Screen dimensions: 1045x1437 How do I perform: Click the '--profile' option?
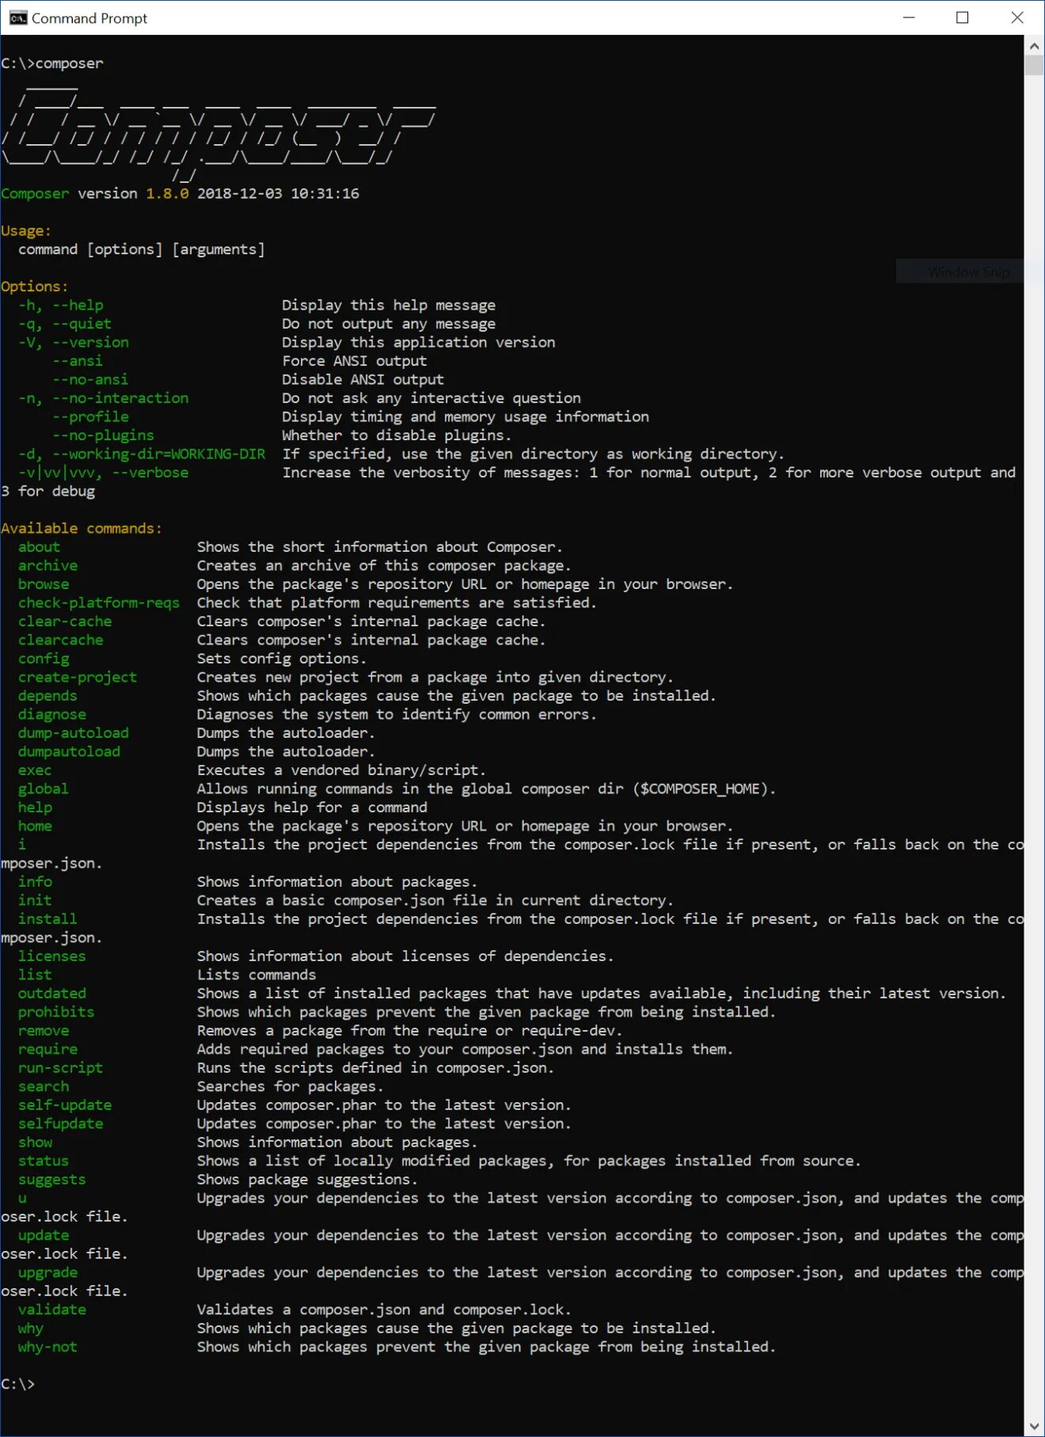(x=90, y=416)
